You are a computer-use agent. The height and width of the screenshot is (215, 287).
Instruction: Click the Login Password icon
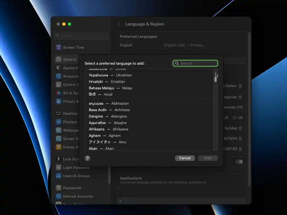[58, 167]
